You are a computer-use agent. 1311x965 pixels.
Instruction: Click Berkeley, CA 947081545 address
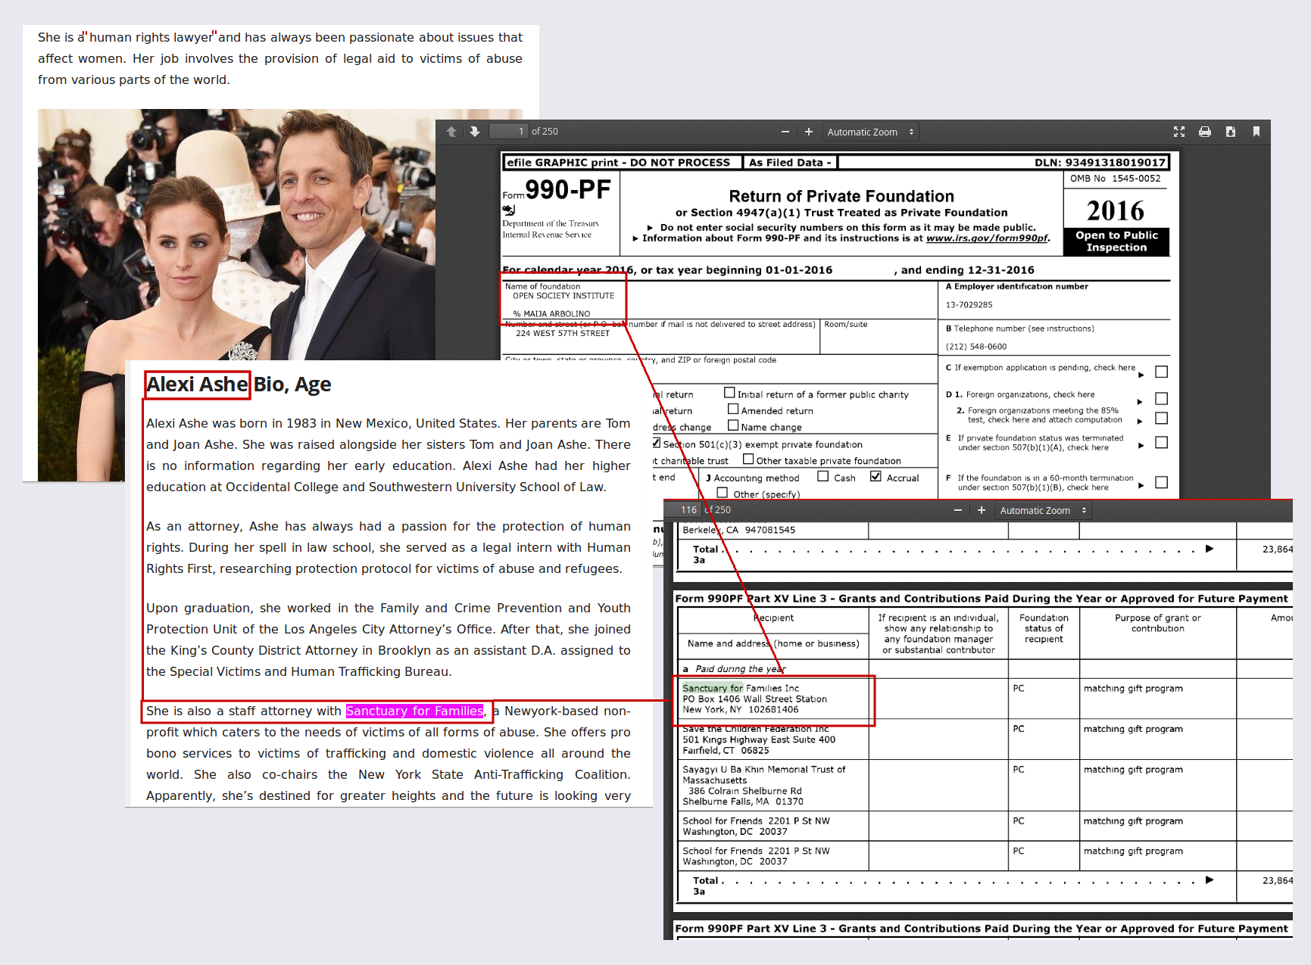click(x=738, y=530)
